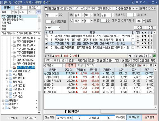Screen dimensions: 159x121
Task: Go to the previous condition with < arrow
Action: (x=29, y=12)
